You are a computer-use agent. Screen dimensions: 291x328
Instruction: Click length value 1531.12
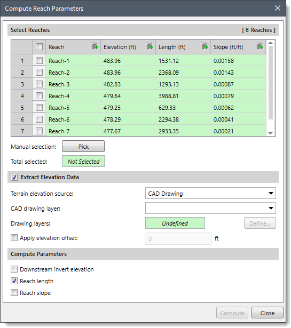(x=169, y=61)
